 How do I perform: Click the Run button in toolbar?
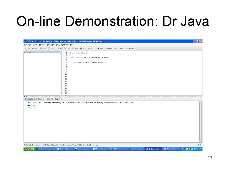point(121,49)
